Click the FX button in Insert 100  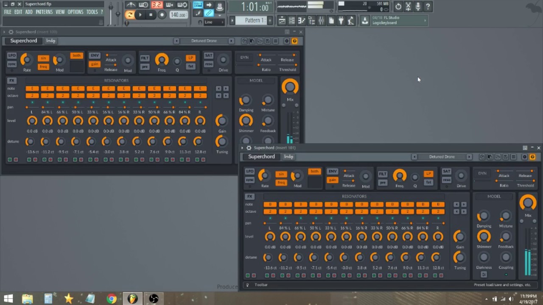(11, 80)
